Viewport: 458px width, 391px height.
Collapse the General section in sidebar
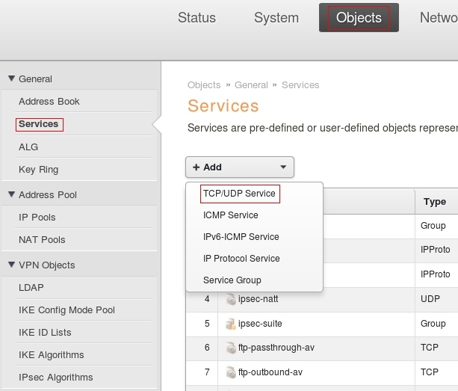coord(12,78)
